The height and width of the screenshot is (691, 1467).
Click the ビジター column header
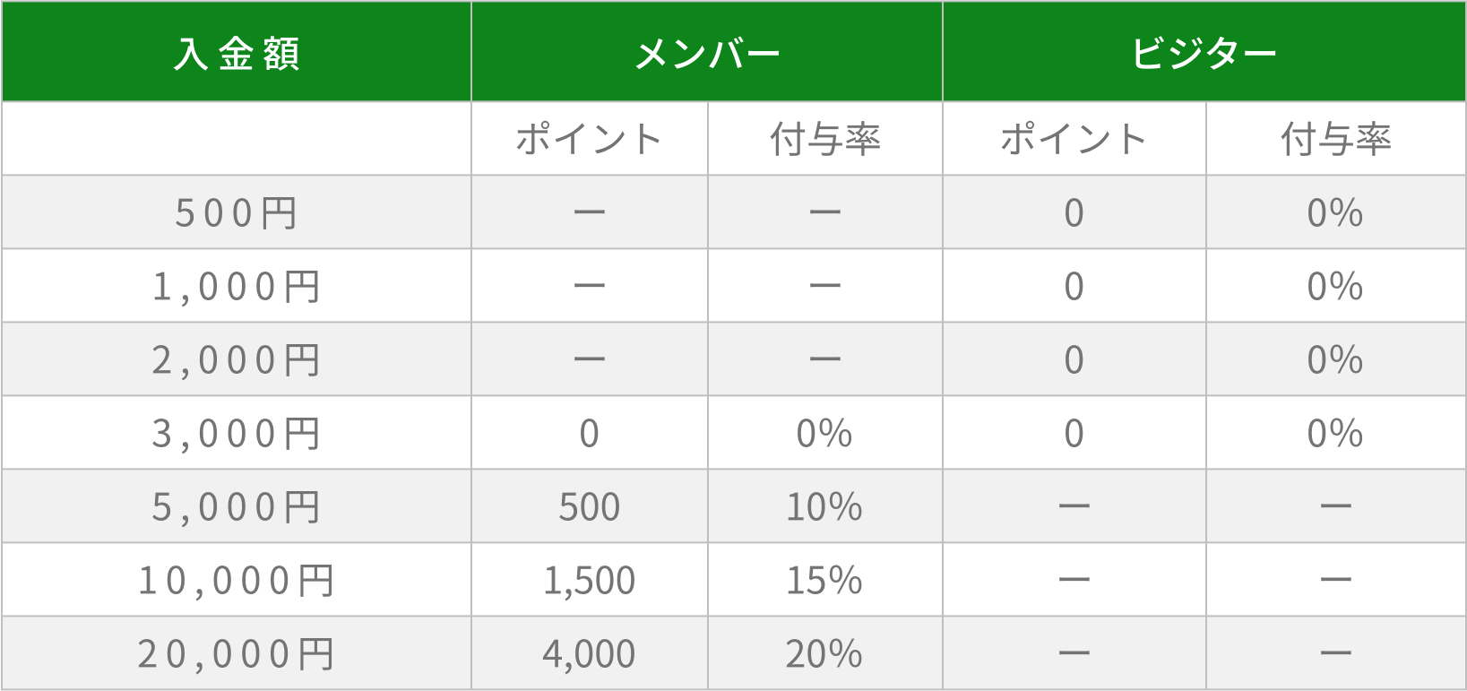[1204, 53]
